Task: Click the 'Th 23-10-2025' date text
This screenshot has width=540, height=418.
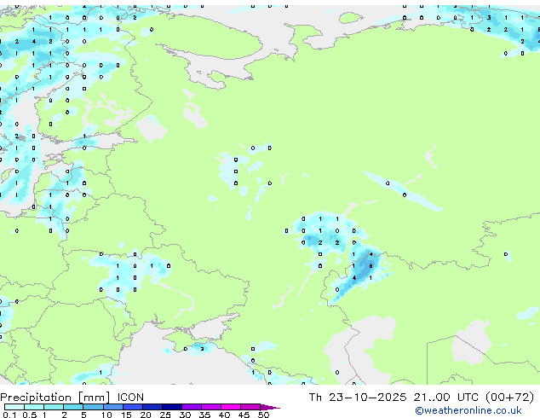Action: pyautogui.click(x=358, y=398)
